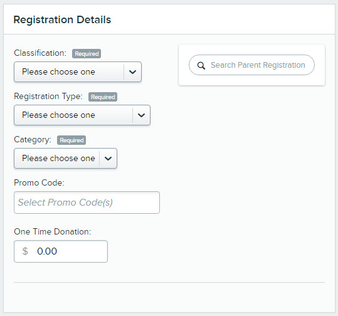Click the dollar sign in donation field
The height and width of the screenshot is (316, 338).
pos(25,251)
